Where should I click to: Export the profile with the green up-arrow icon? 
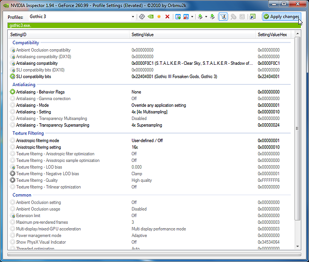point(200,17)
